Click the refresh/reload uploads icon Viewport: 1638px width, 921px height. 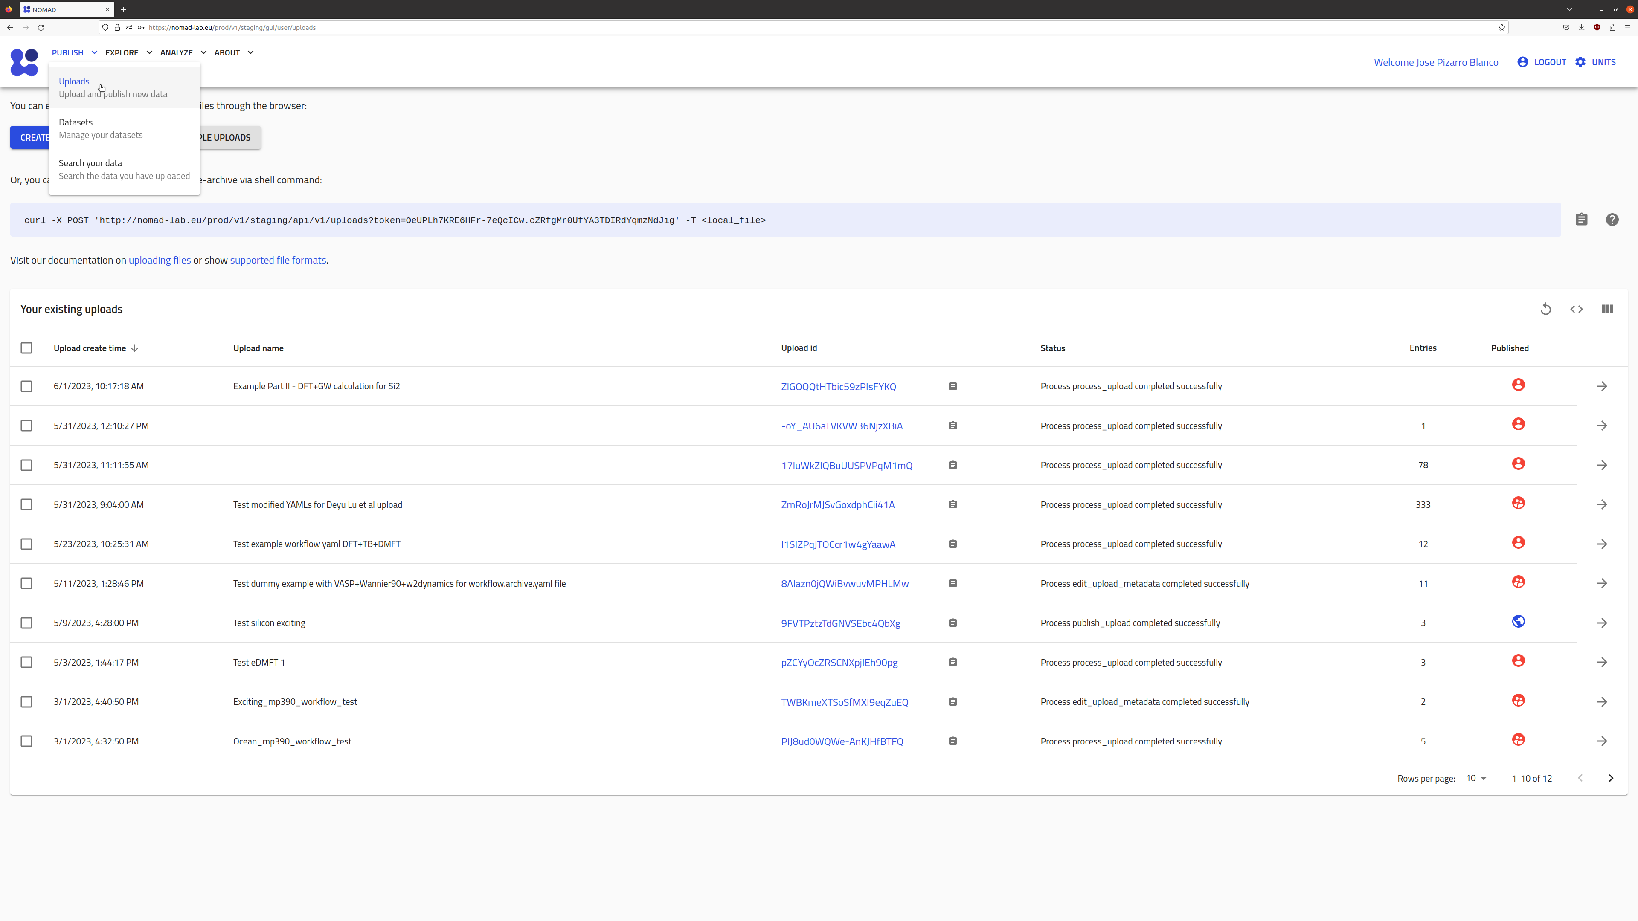coord(1546,308)
